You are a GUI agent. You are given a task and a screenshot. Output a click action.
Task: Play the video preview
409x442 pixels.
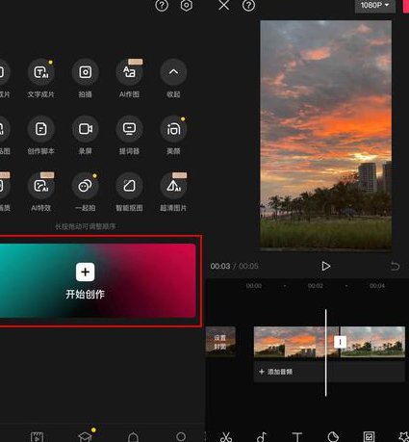click(325, 266)
